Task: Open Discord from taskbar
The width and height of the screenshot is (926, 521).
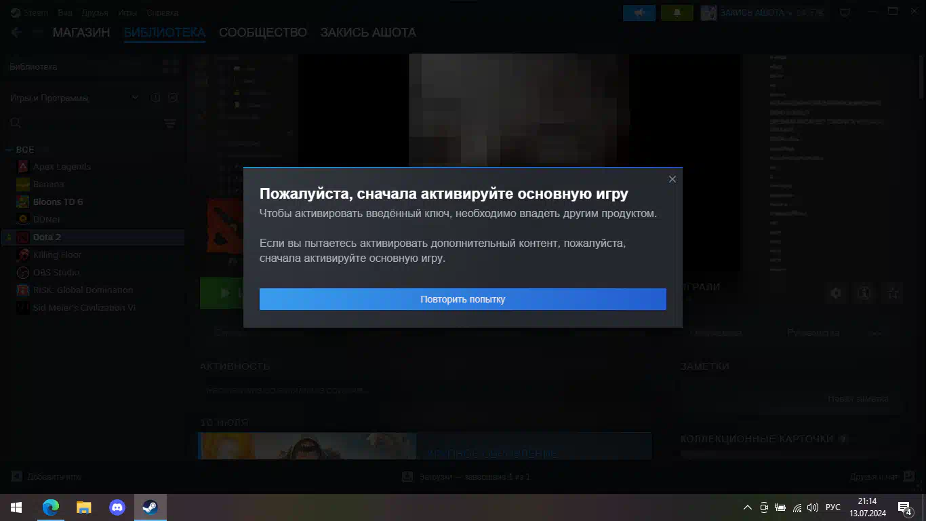Action: [117, 507]
